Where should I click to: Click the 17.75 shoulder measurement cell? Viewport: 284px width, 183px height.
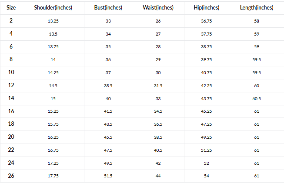pyautogui.click(x=53, y=176)
